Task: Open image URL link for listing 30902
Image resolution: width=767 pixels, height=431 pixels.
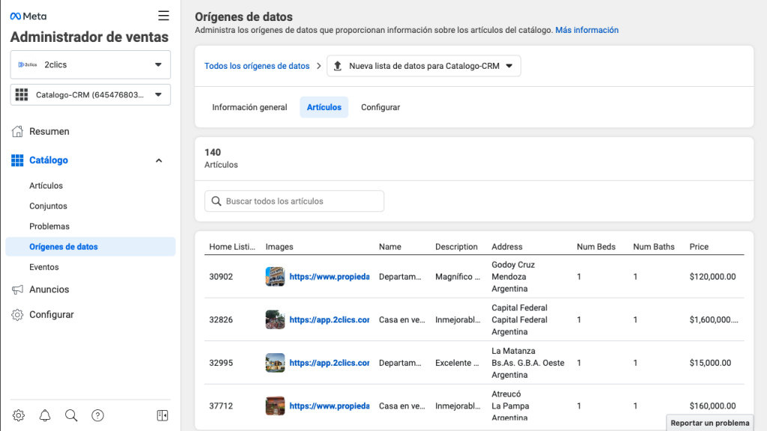Action: tap(330, 277)
